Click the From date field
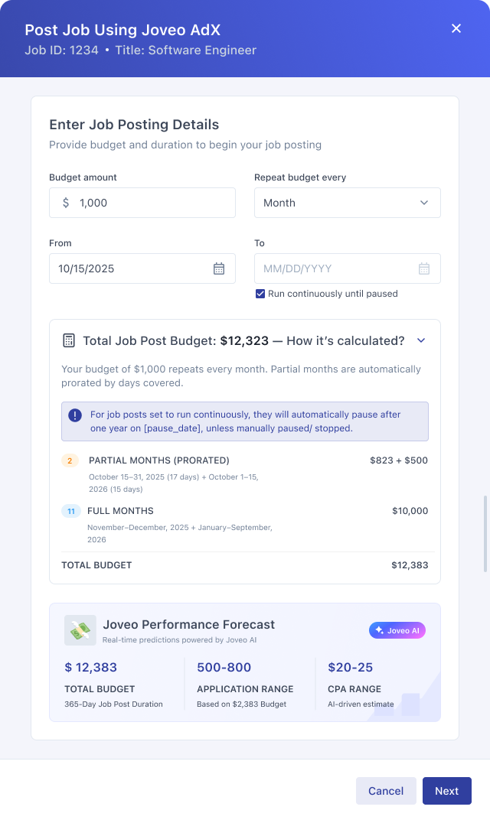The width and height of the screenshot is (490, 823). pyautogui.click(x=130, y=268)
